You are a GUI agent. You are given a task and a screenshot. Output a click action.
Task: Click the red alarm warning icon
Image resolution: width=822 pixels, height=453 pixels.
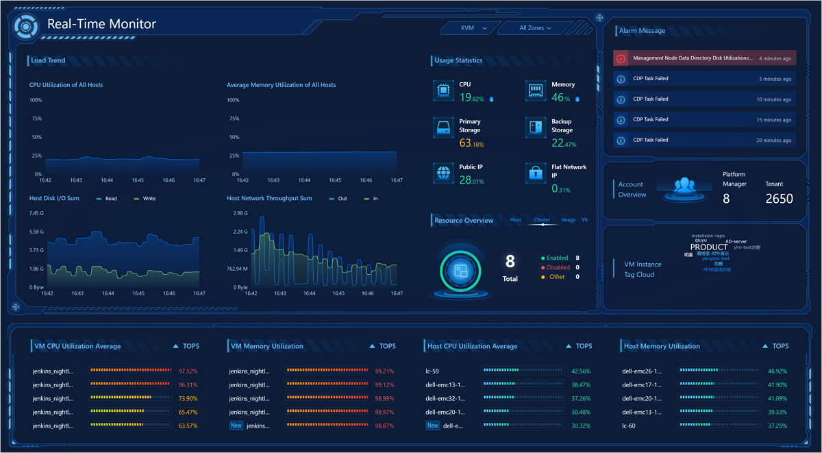pyautogui.click(x=621, y=58)
